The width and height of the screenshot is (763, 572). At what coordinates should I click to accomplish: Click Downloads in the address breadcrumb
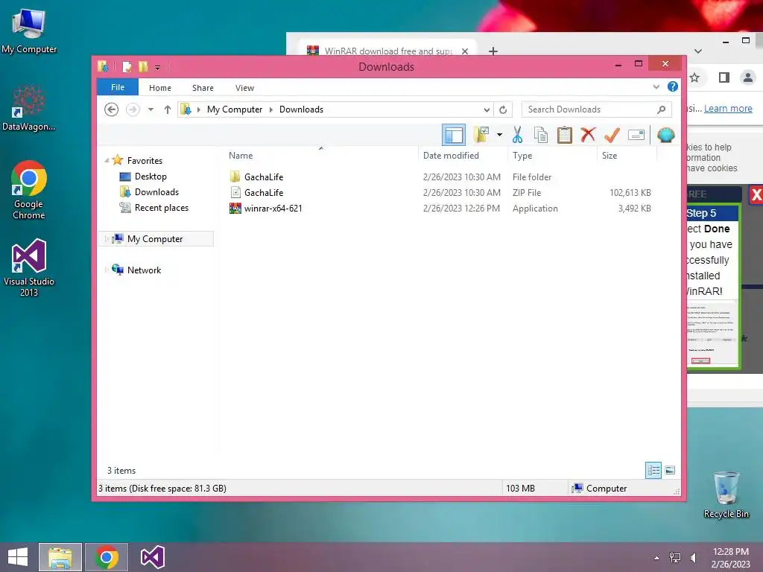click(x=301, y=109)
